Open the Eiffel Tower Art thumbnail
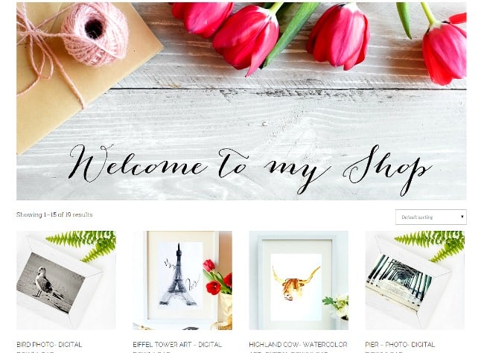Viewport: 484px width, 353px height. pos(182,280)
